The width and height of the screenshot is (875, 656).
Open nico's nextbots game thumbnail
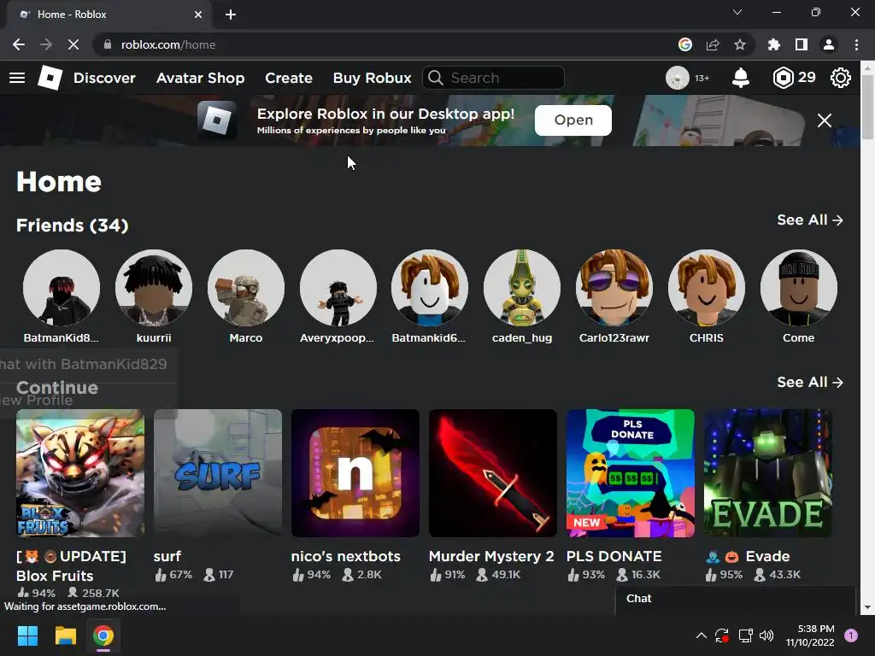[355, 473]
